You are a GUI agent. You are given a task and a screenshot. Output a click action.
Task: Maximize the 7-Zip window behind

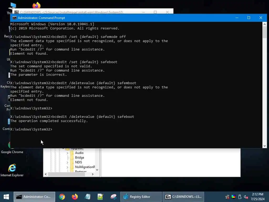[155, 12]
